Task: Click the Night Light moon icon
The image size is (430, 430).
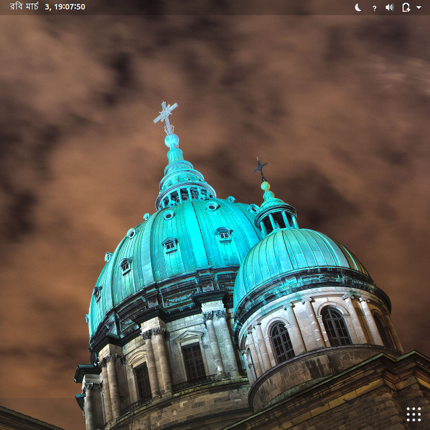Action: tap(358, 7)
